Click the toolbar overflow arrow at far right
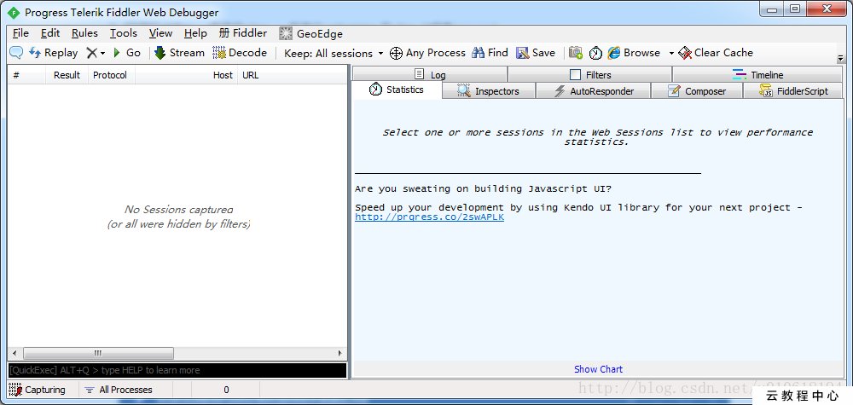 [840, 58]
